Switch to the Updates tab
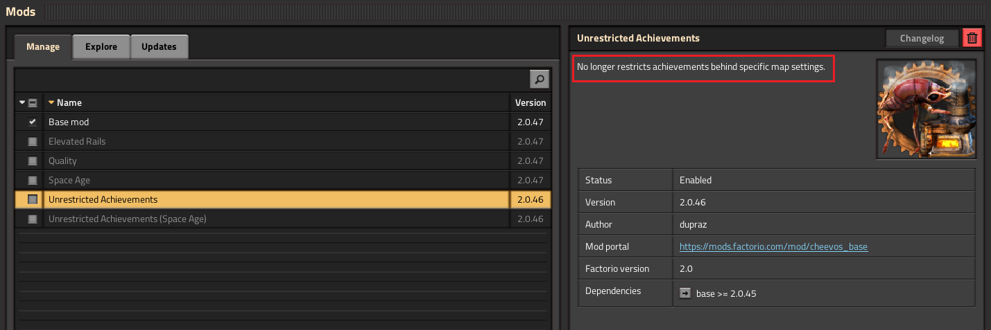991x330 pixels. click(x=159, y=47)
